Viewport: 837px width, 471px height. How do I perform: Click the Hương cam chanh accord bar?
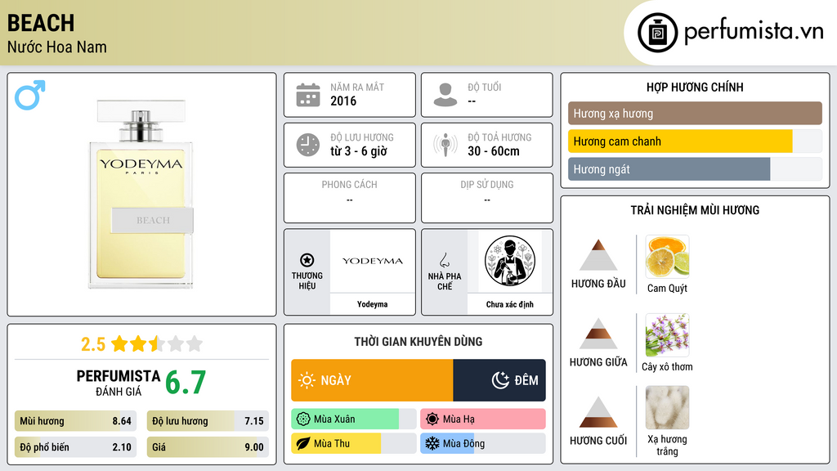[x=695, y=141]
